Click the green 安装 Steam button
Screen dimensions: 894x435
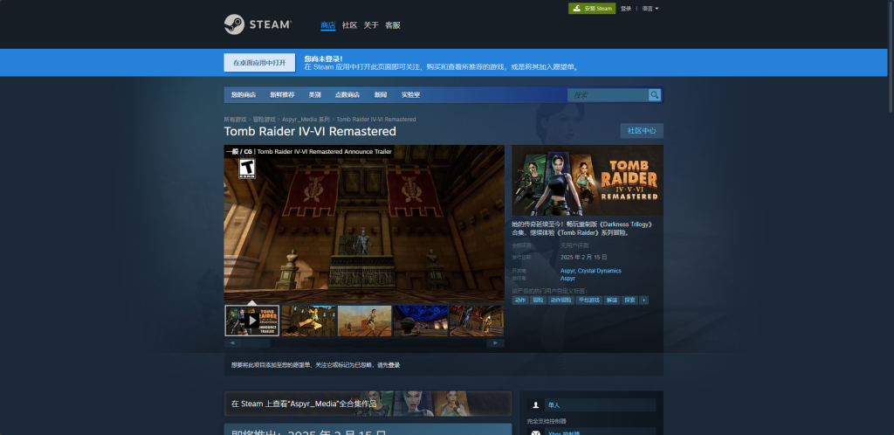coord(592,9)
